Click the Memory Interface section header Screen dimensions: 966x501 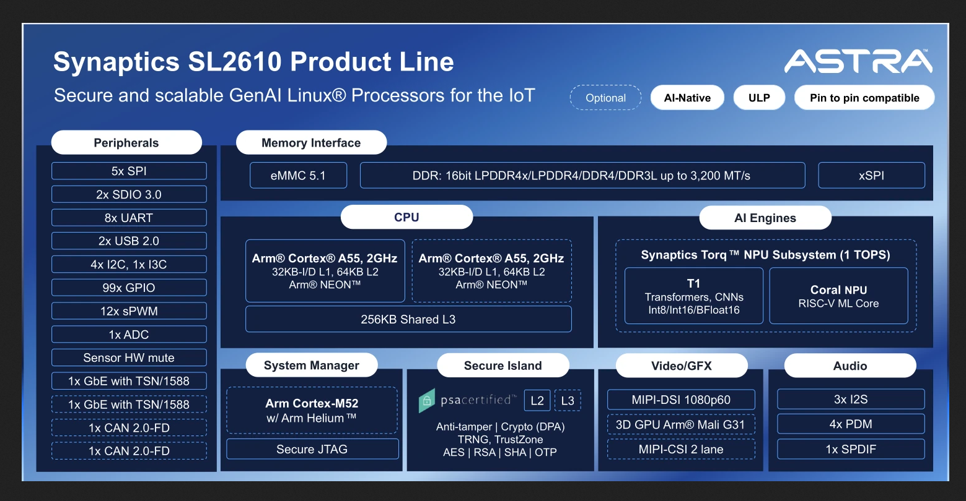click(x=311, y=142)
